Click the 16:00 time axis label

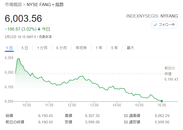[x=162, y=105]
